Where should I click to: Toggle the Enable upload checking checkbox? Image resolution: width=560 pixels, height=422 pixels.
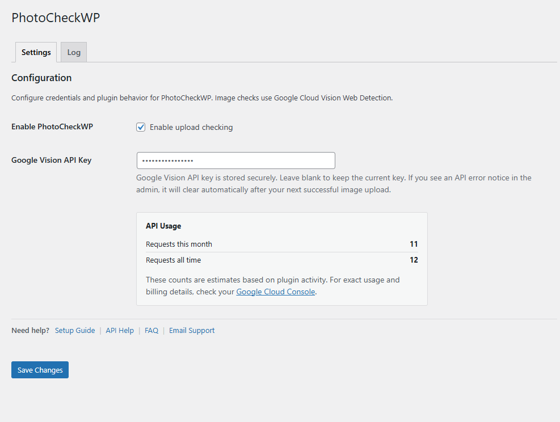pos(141,127)
